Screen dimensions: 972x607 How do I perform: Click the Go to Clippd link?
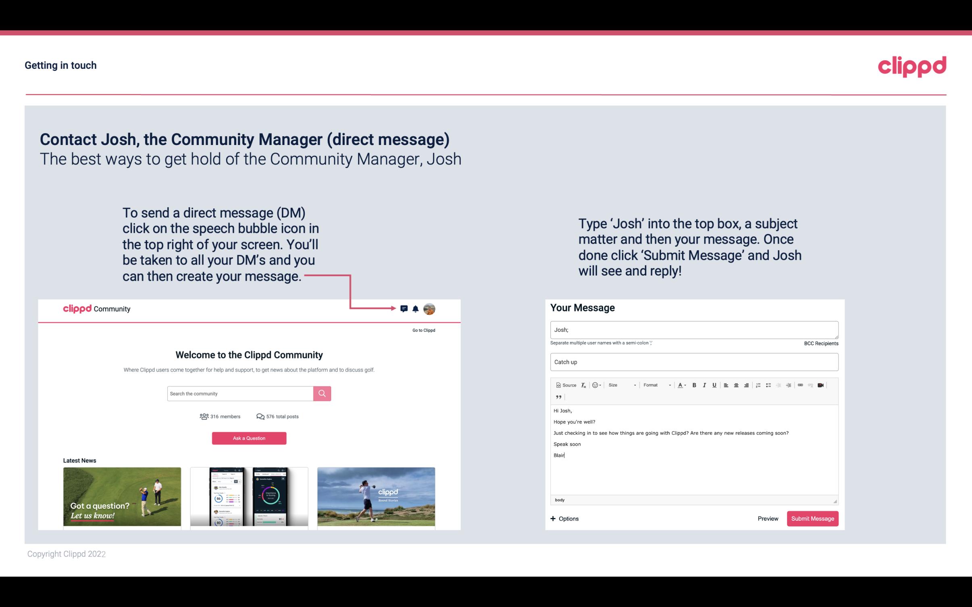423,329
